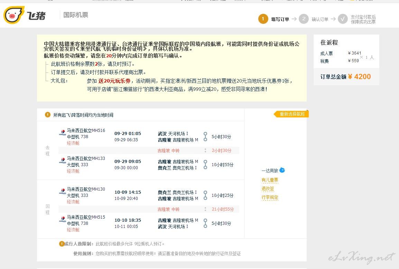Click the 21小时55分 layover duration
Image resolution: width=399 pixels, height=269 pixels.
(223, 209)
